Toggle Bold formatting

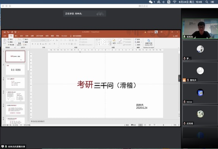point(33,44)
